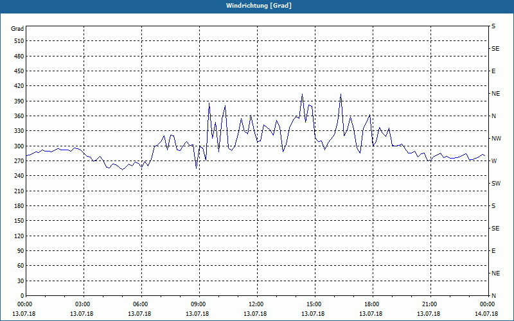The width and height of the screenshot is (514, 321).
Task: Select the 13.07.18 date under 21:00
Action: tap(429, 314)
